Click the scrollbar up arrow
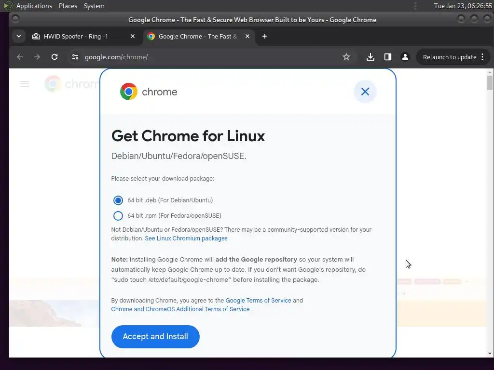Viewport: 494px width, 370px height. tap(490, 72)
